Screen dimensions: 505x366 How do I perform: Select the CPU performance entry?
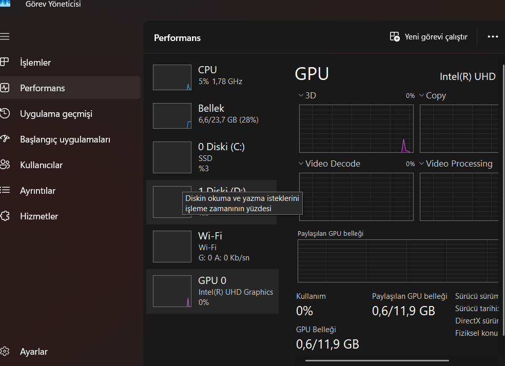pos(211,77)
